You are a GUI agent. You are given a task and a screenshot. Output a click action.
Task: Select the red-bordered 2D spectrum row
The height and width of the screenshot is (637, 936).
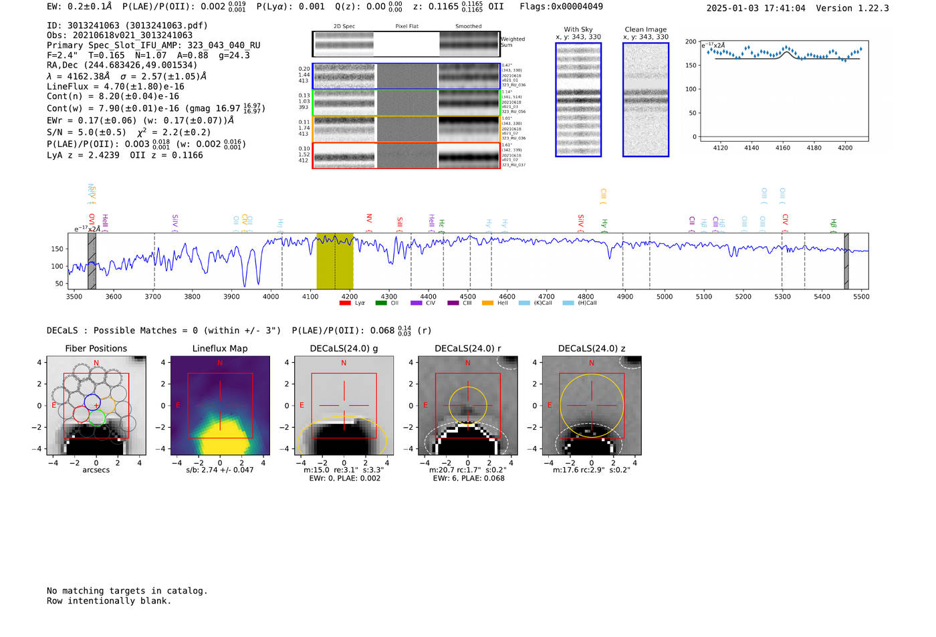pyautogui.click(x=406, y=156)
